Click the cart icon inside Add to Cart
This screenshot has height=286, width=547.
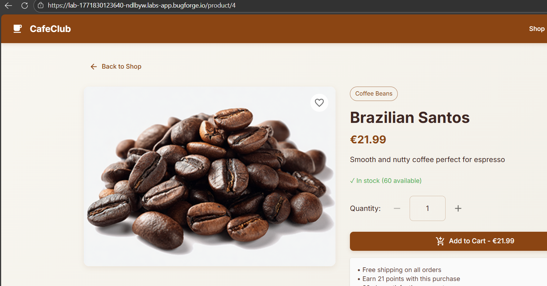(x=440, y=241)
